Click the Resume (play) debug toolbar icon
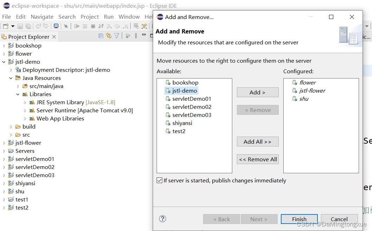This screenshot has height=231, width=372. [x=77, y=26]
